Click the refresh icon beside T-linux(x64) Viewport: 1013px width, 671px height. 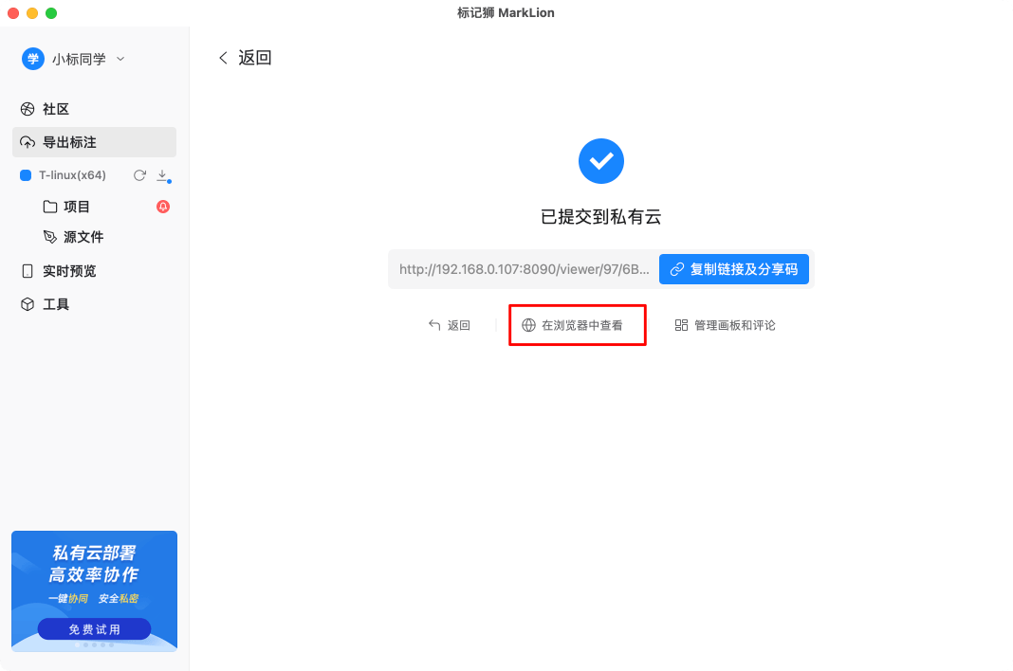point(139,175)
